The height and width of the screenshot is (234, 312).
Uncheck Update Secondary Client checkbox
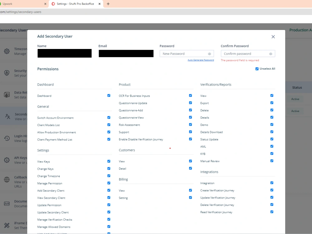109,212
